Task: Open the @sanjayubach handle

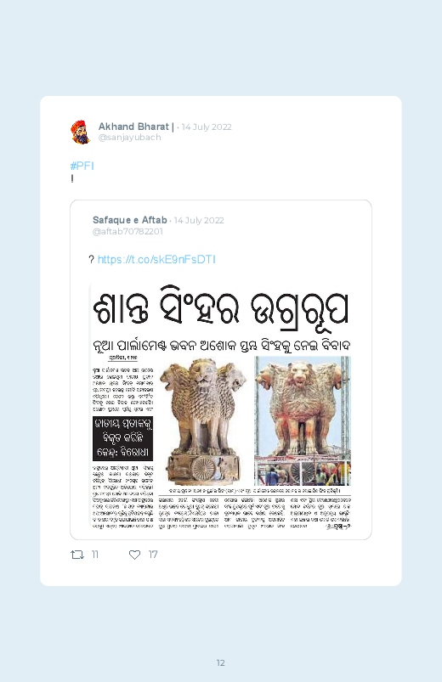Action: click(130, 138)
